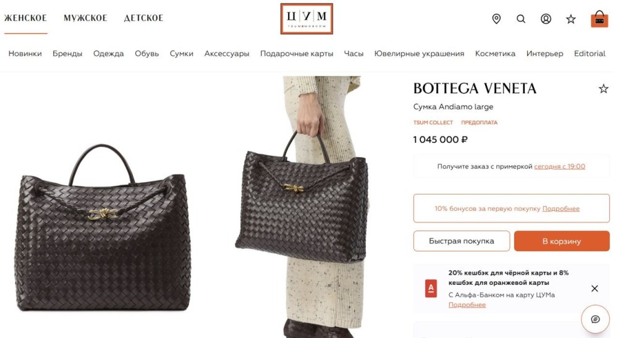Add the bag with В корзину button
The height and width of the screenshot is (338, 618).
coord(562,241)
